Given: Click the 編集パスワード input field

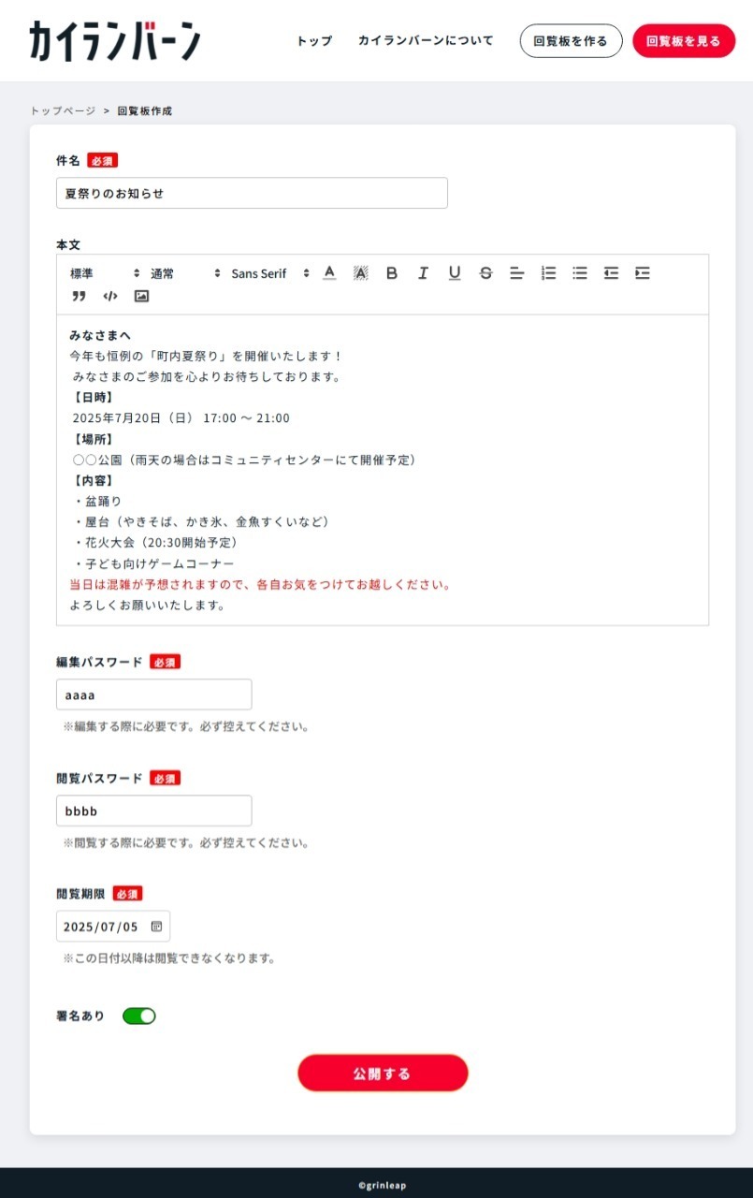Looking at the screenshot, I should [154, 694].
